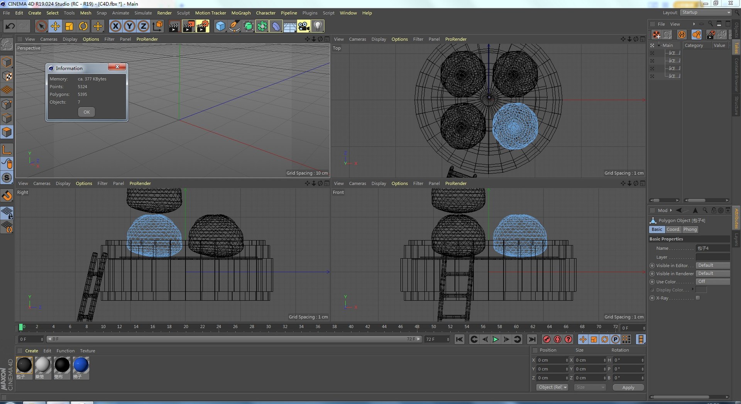741x404 pixels.
Task: Add a Floor environment object
Action: point(290,26)
